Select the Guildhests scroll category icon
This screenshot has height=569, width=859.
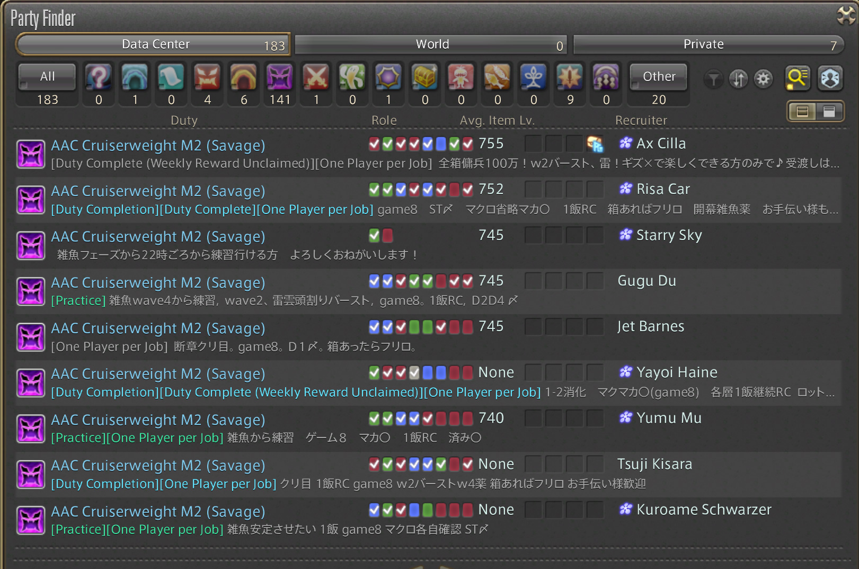click(171, 77)
